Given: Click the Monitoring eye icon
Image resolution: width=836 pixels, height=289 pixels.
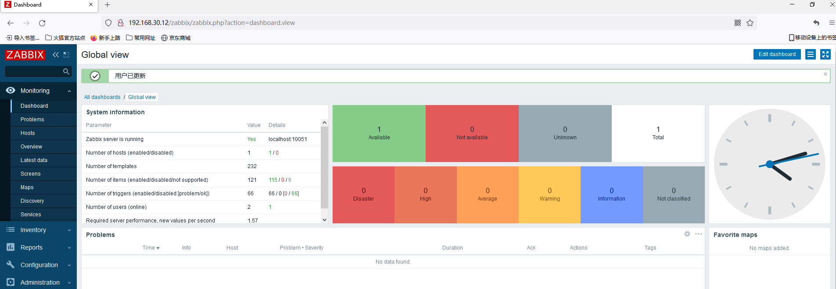Looking at the screenshot, I should (x=11, y=90).
